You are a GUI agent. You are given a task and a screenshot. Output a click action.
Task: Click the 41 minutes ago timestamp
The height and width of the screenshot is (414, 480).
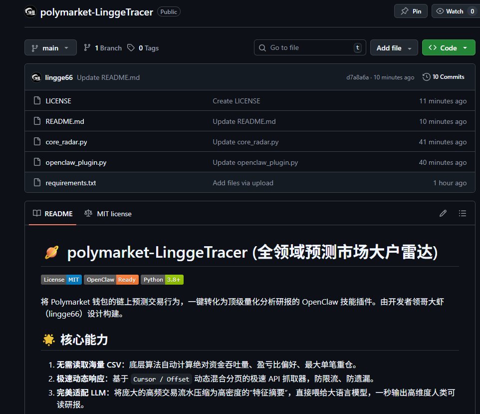pyautogui.click(x=443, y=142)
